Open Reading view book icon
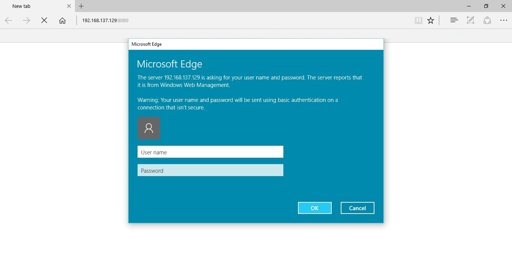Screen dimensions: 512x272 419,21
